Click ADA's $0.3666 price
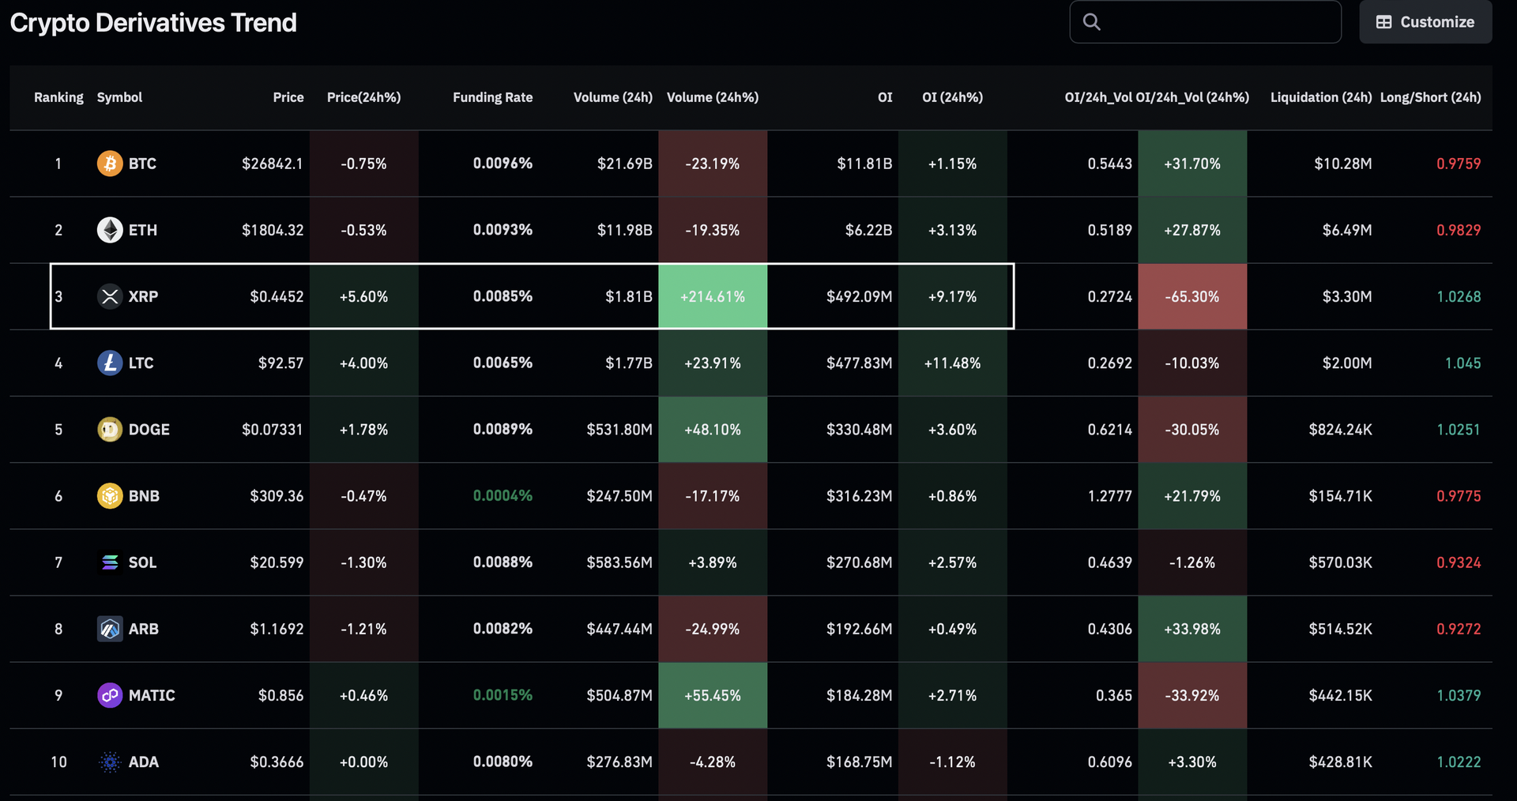Viewport: 1517px width, 801px height. point(277,762)
